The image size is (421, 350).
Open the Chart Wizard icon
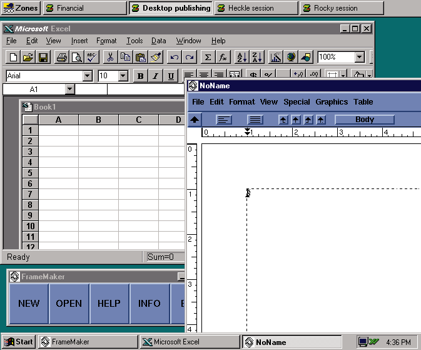[x=275, y=57]
